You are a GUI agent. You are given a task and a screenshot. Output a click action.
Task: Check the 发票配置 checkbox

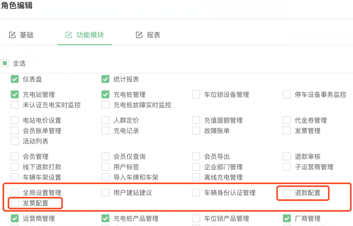coord(15,203)
